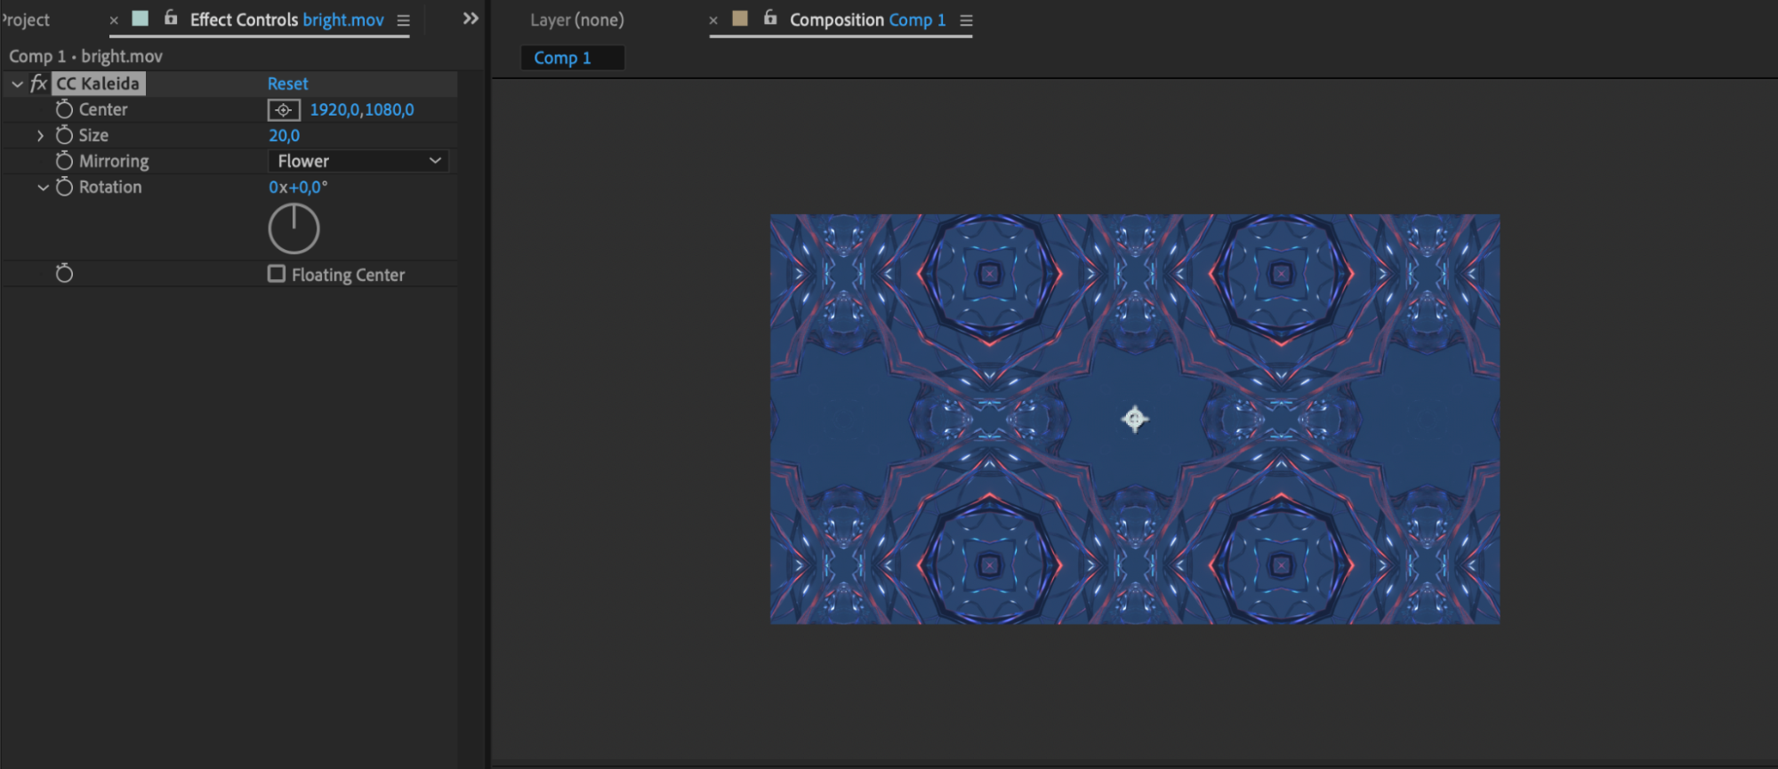Enable the Floating Center checkbox
Screen dimensions: 1778x769
(x=277, y=274)
